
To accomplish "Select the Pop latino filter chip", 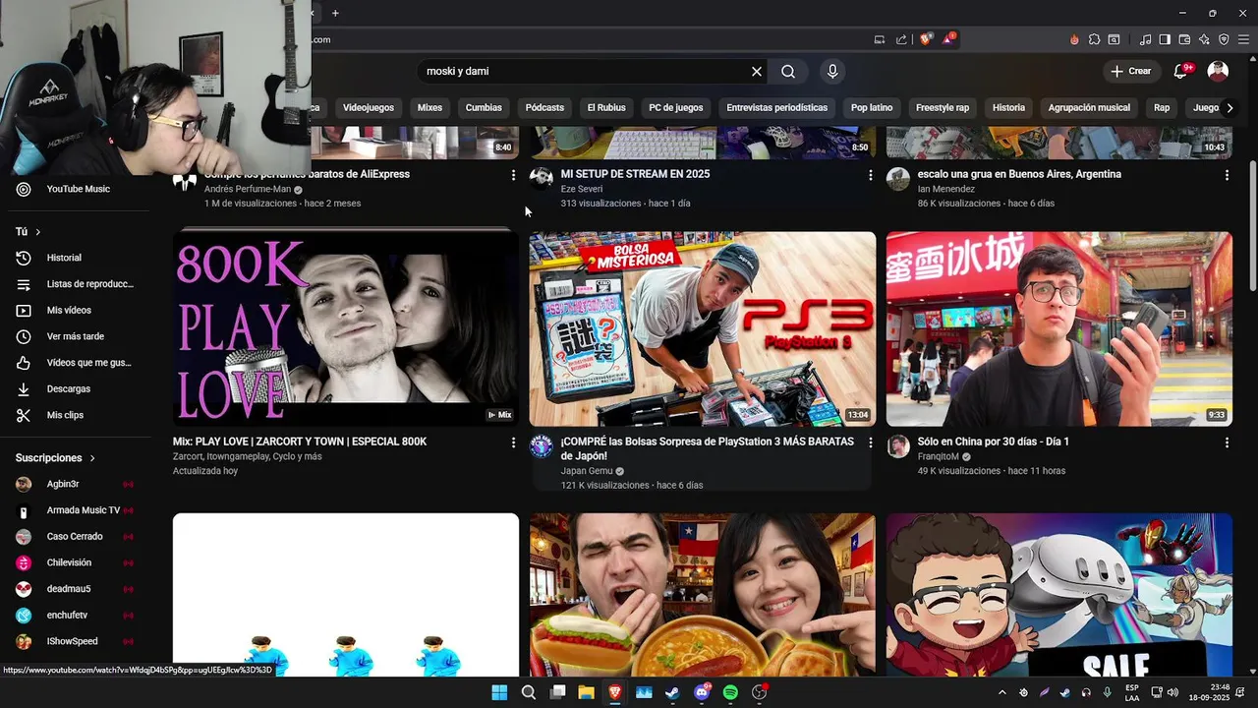I will click(x=872, y=107).
